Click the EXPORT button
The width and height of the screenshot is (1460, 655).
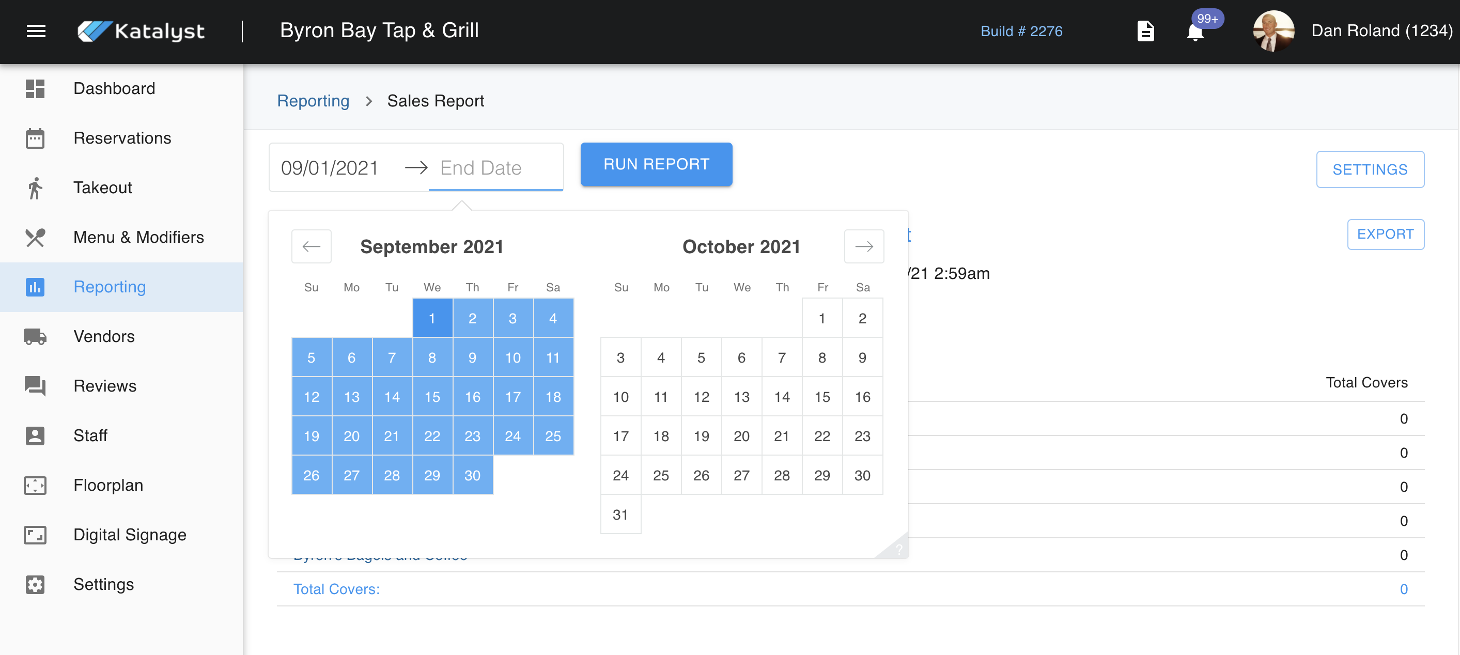coord(1385,234)
